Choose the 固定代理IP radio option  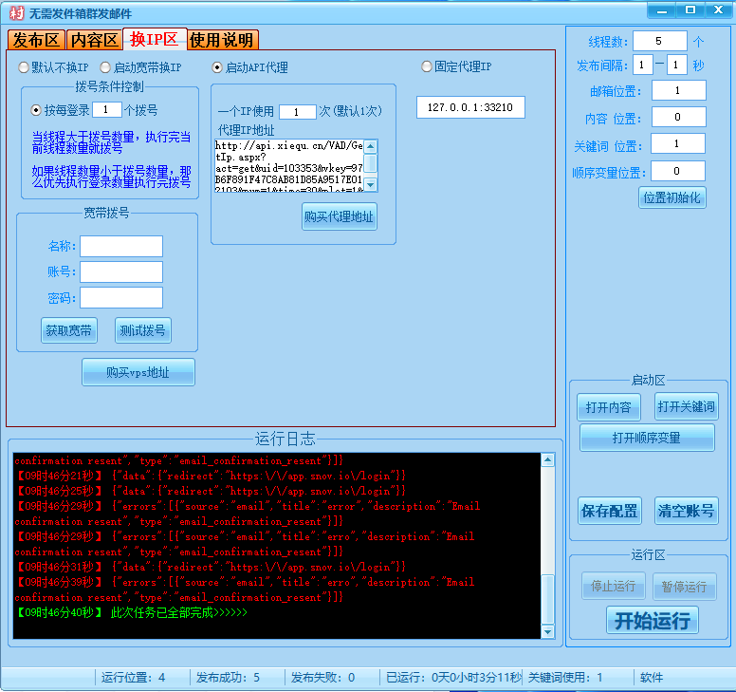pos(427,66)
